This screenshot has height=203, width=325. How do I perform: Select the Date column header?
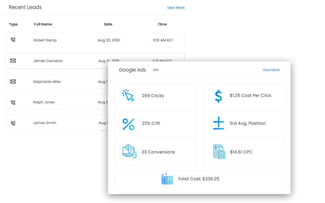click(x=108, y=24)
